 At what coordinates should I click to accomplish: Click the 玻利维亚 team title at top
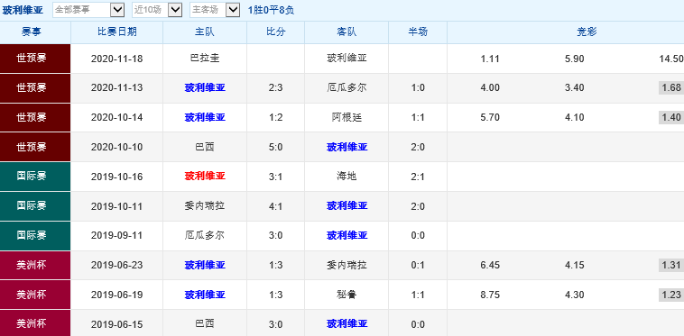click(23, 10)
